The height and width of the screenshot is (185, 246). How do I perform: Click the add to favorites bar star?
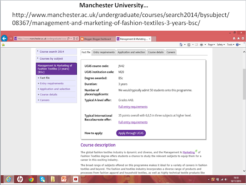[x=3, y=45]
